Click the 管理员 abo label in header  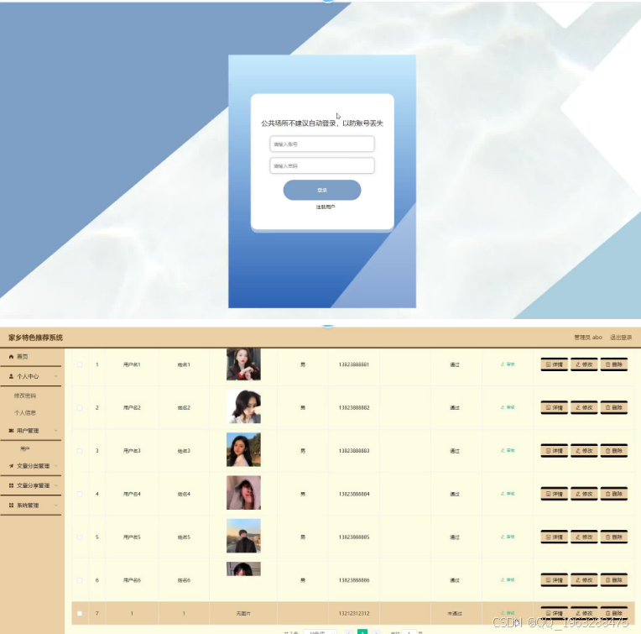(588, 338)
